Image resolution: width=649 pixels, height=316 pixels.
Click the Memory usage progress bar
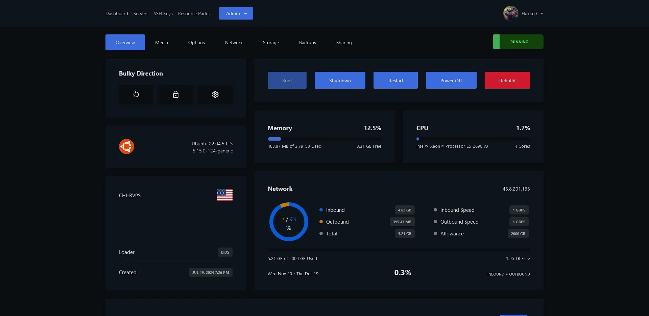tap(324, 139)
